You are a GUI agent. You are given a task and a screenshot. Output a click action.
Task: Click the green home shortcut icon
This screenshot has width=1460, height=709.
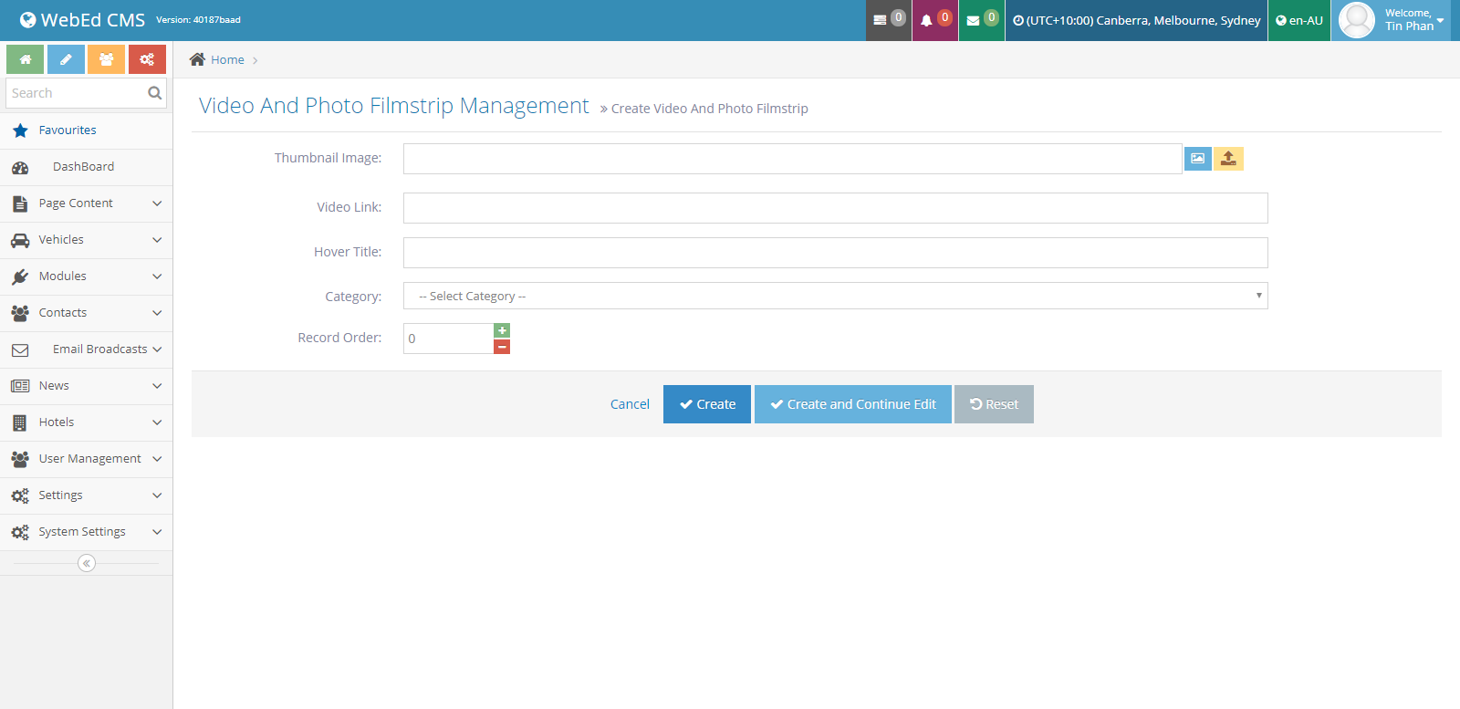(26, 59)
